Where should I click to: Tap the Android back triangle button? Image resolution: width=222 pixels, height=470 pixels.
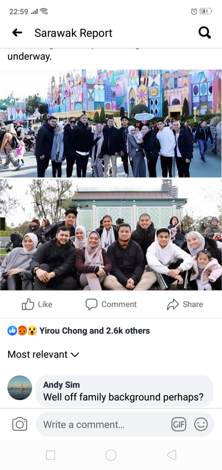tap(171, 455)
